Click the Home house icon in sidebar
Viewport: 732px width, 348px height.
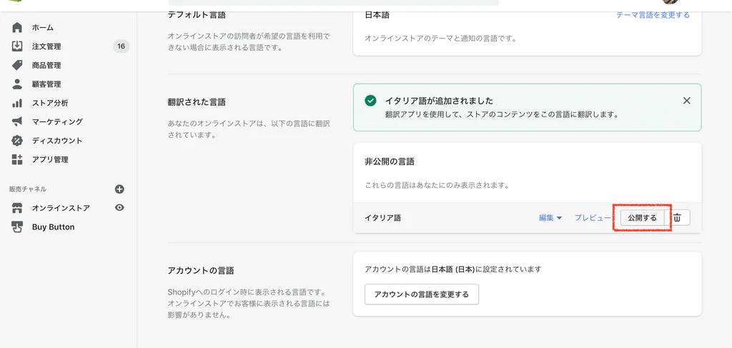coord(17,28)
